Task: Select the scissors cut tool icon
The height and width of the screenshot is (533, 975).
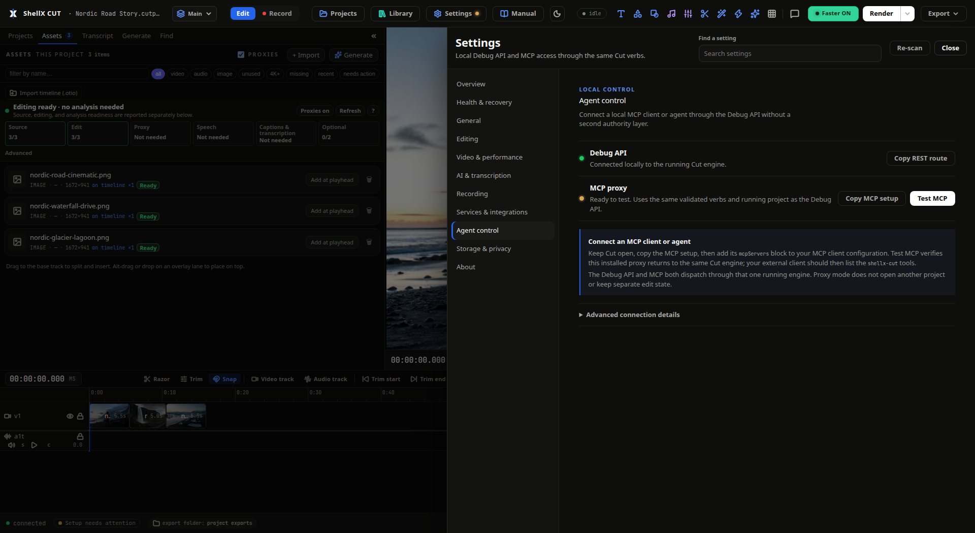Action: [x=704, y=14]
